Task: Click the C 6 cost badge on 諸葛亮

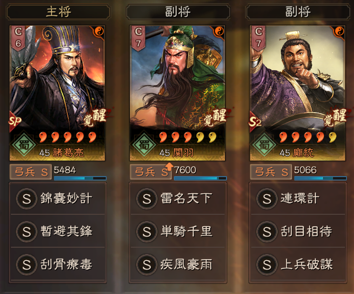Action: 18,38
